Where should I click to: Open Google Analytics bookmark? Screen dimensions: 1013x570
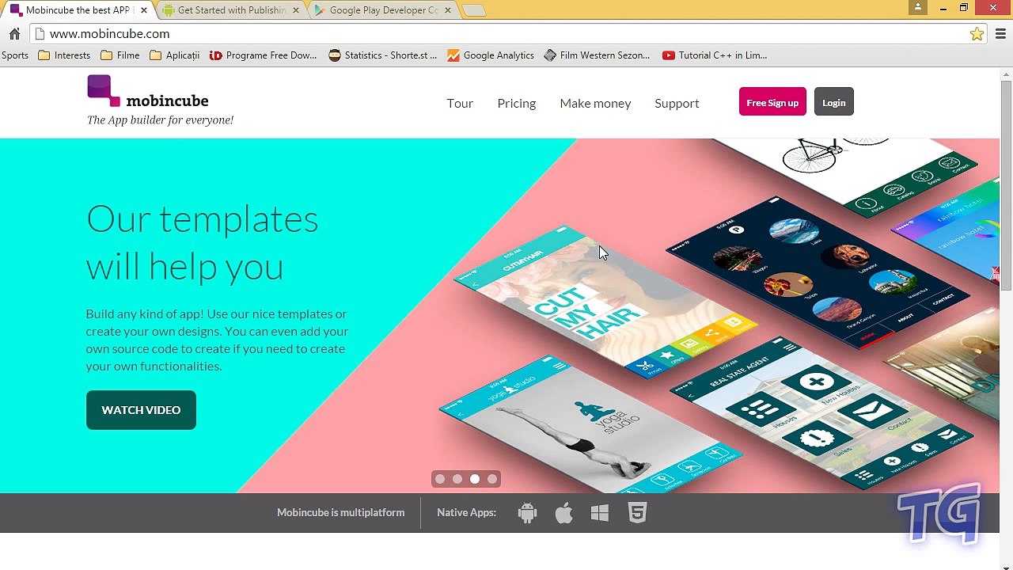490,55
